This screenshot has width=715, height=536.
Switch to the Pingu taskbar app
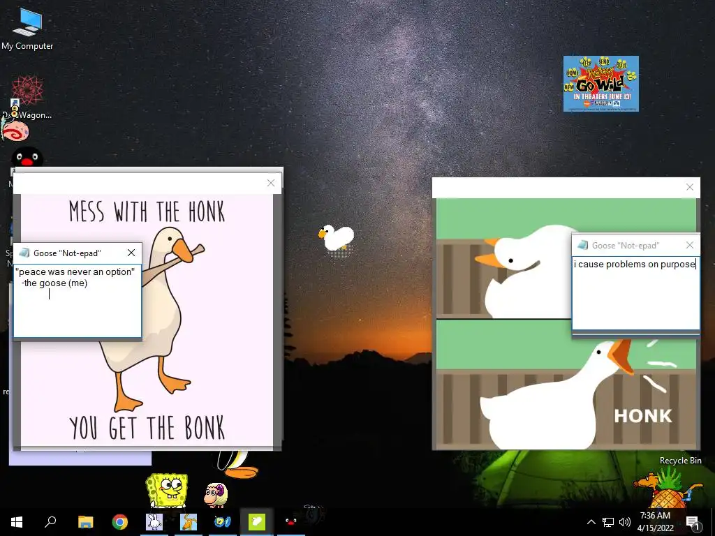[291, 522]
